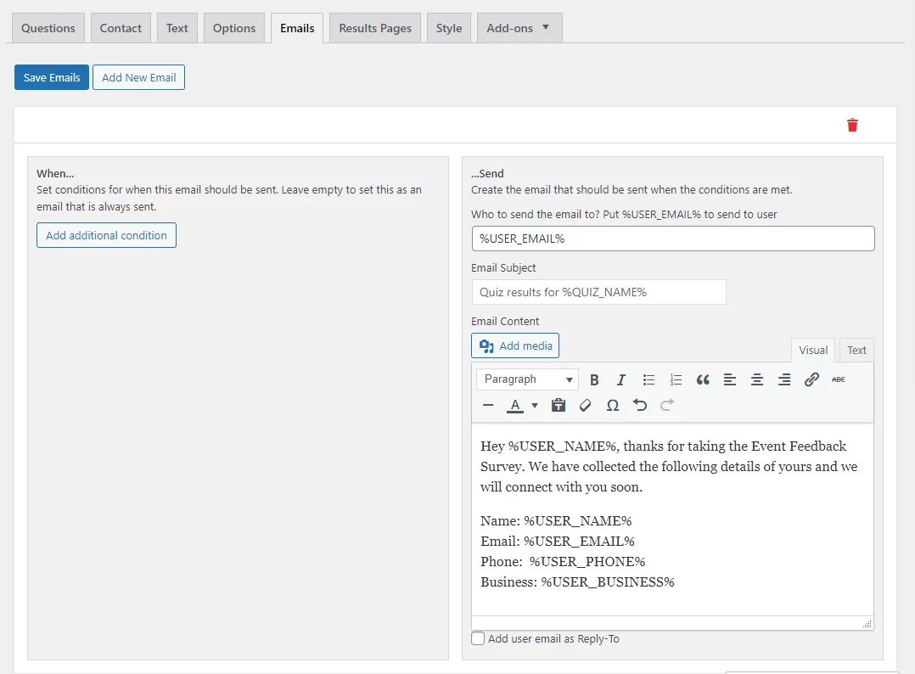Open the Results Pages tab

375,28
